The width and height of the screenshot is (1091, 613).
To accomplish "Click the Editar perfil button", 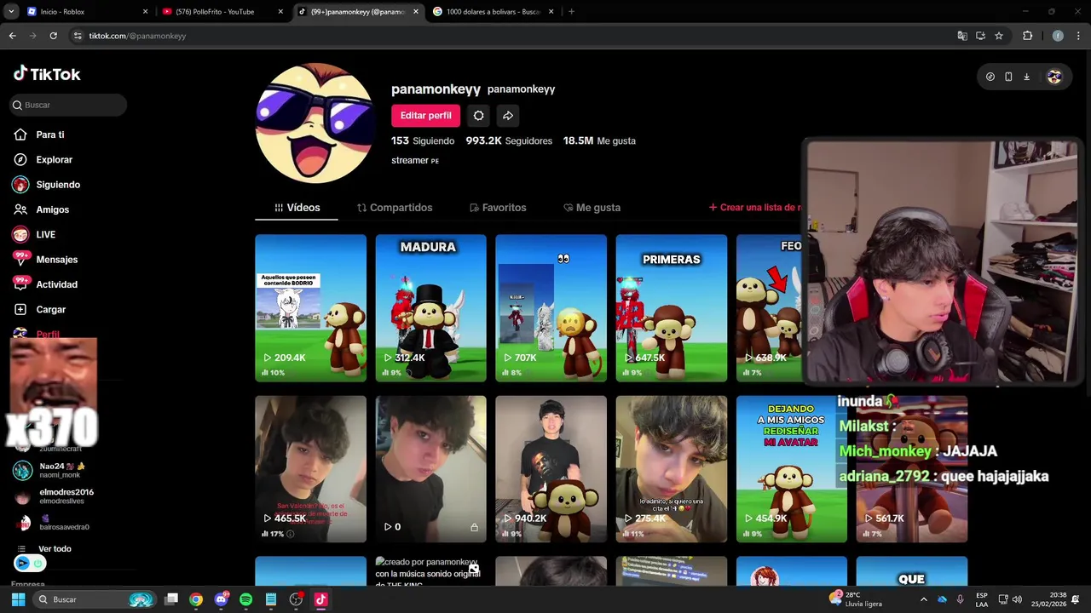I will pyautogui.click(x=425, y=116).
